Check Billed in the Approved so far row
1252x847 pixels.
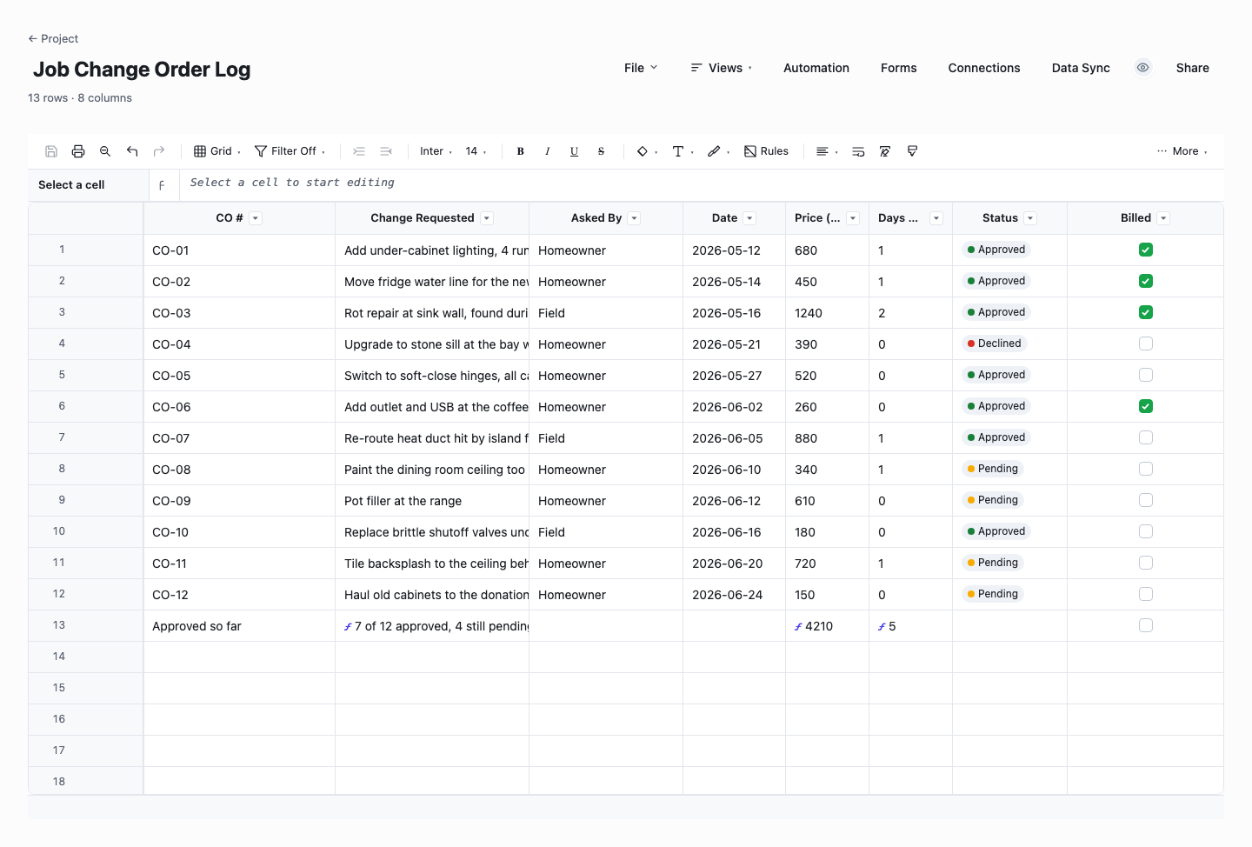click(1146, 625)
